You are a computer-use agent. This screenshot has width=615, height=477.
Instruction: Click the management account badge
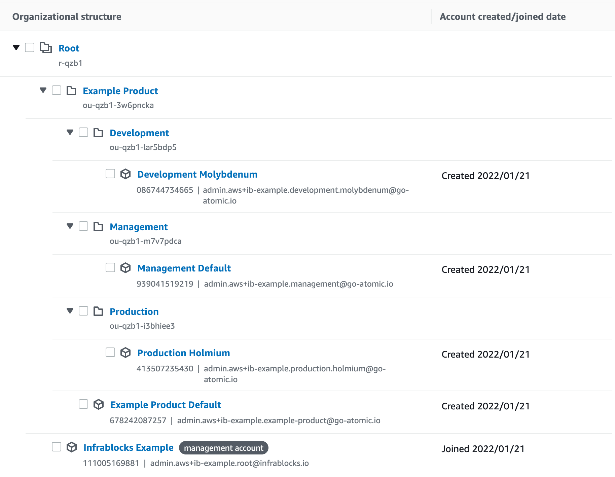click(223, 448)
